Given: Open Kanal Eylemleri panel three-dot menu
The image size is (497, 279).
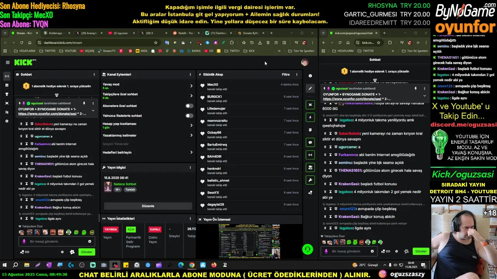Looking at the screenshot, I should pyautogui.click(x=190, y=74).
